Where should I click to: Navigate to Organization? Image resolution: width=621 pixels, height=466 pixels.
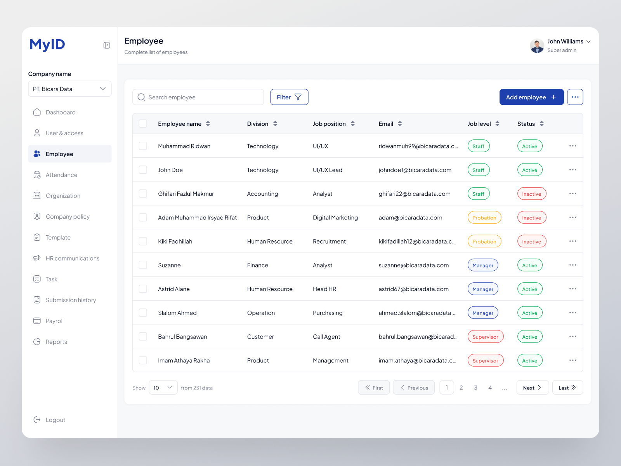coord(70,196)
